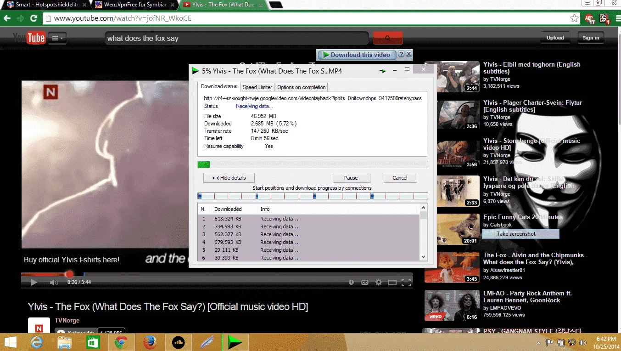621x351 pixels.
Task: Open Firefox from the taskbar
Action: click(150, 342)
